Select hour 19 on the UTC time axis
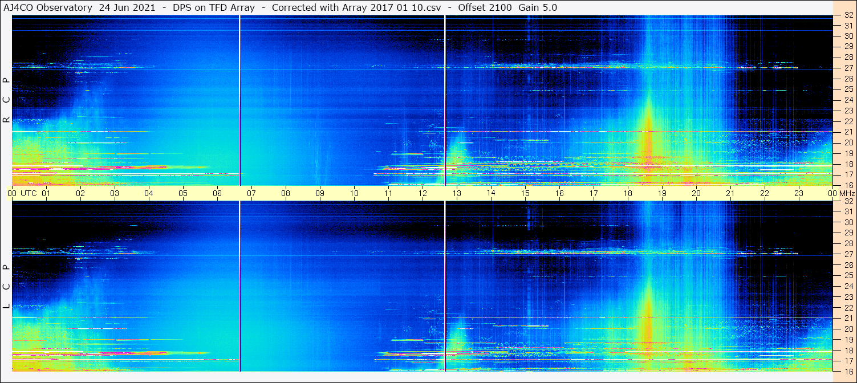Image resolution: width=857 pixels, height=383 pixels. pyautogui.click(x=662, y=193)
